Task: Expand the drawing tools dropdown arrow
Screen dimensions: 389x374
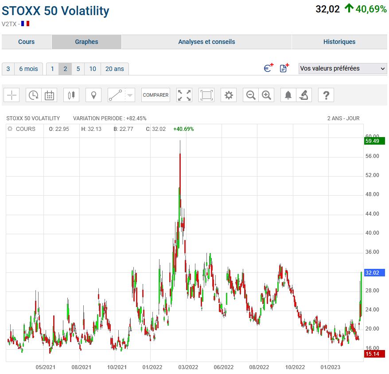Action: (x=130, y=95)
